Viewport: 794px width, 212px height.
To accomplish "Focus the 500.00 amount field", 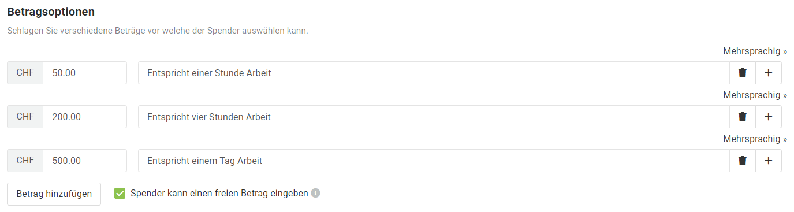I will click(x=85, y=161).
